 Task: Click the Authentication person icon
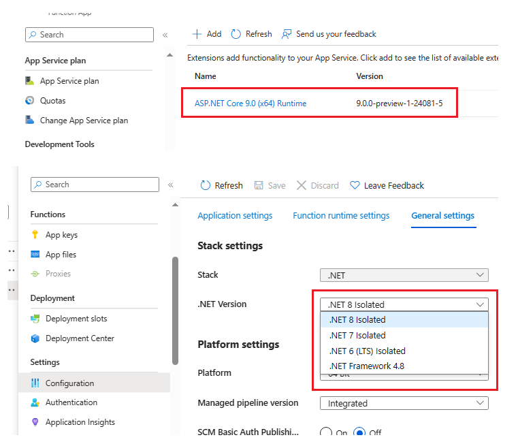pos(35,402)
